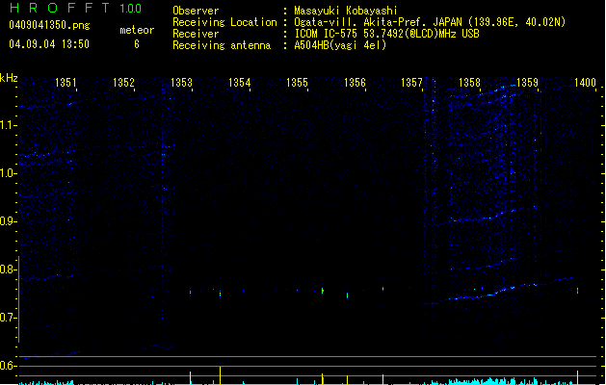Click the 1351 time axis marker

tap(66, 83)
